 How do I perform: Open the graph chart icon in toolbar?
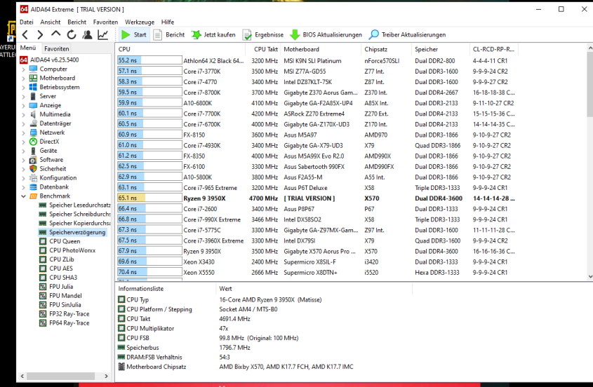tap(102, 35)
